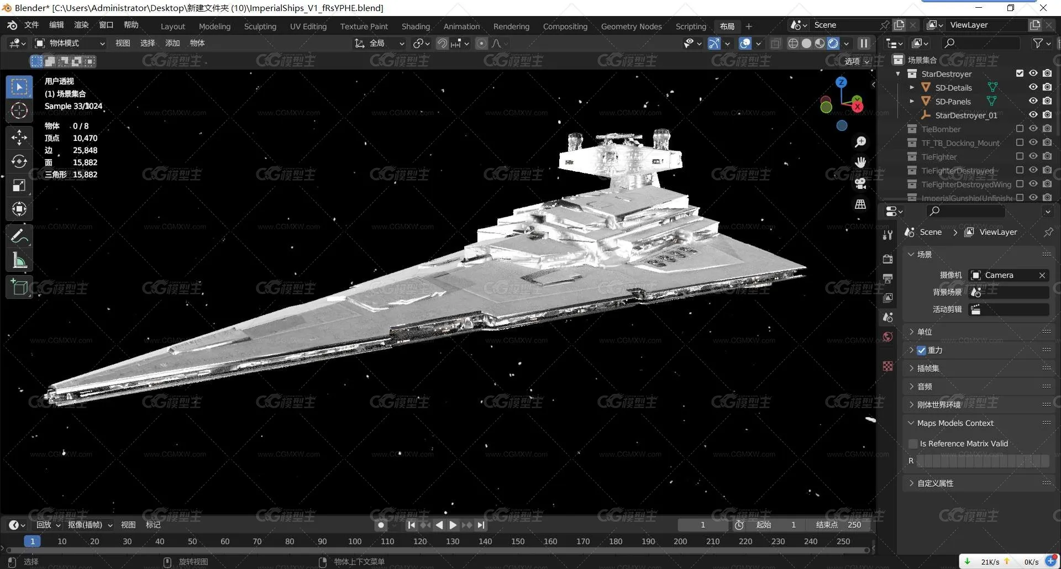
Task: Toggle X-ray display mode
Action: [x=776, y=43]
